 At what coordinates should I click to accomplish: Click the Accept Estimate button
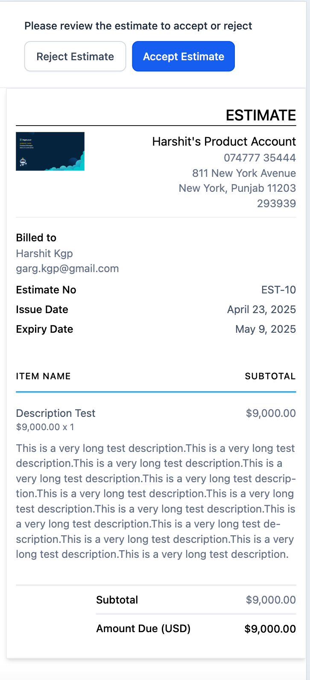click(183, 56)
